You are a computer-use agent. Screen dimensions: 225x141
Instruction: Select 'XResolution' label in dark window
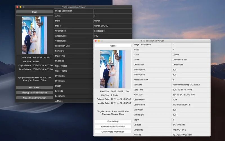[61, 36]
